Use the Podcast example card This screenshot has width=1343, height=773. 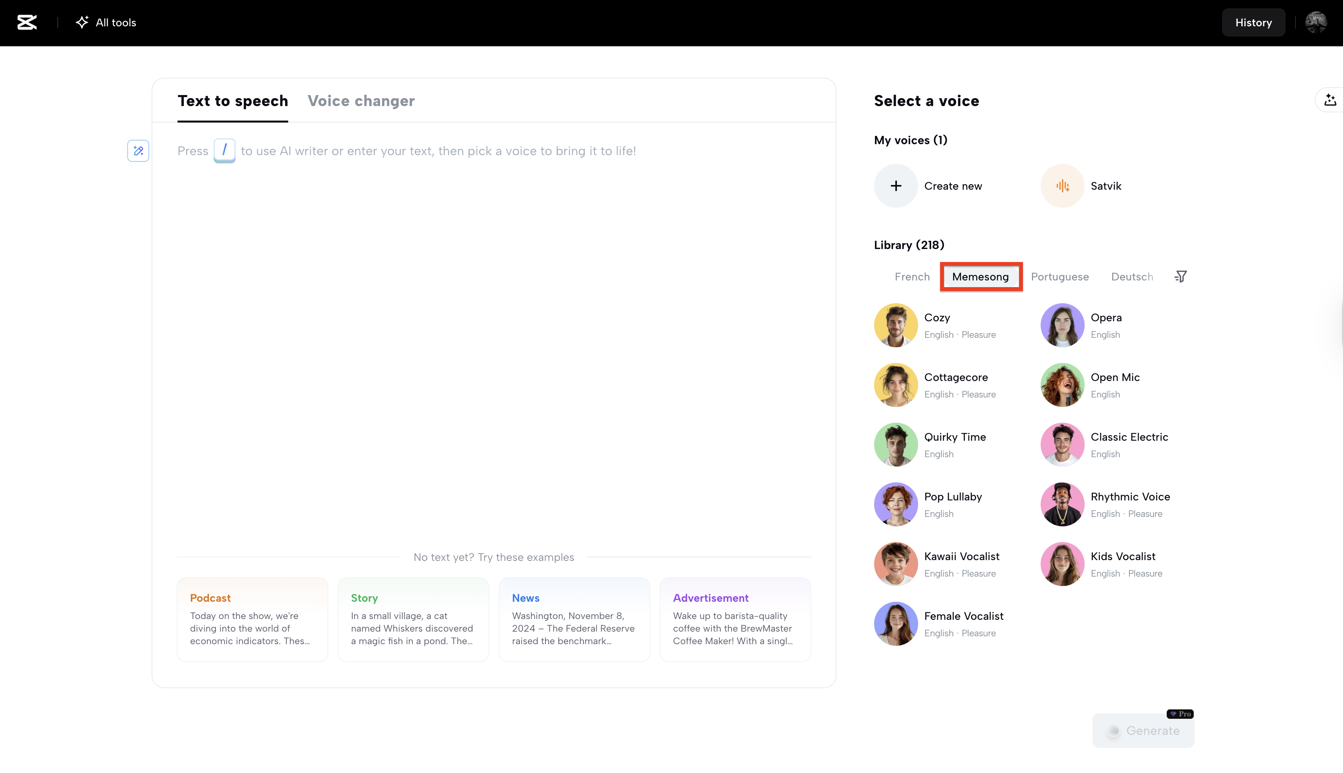[x=252, y=619]
